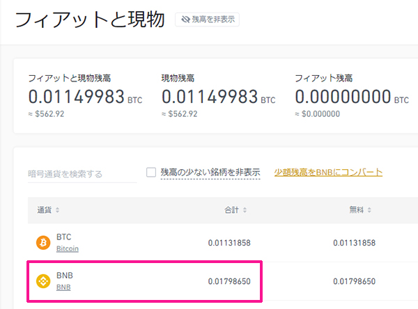Open the BNB underlined name link
The width and height of the screenshot is (418, 309).
pyautogui.click(x=63, y=287)
